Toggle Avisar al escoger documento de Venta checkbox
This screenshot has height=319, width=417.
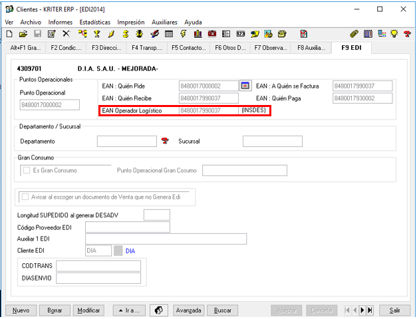25,197
